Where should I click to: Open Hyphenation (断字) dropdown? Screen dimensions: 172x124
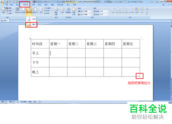[x=47, y=13]
